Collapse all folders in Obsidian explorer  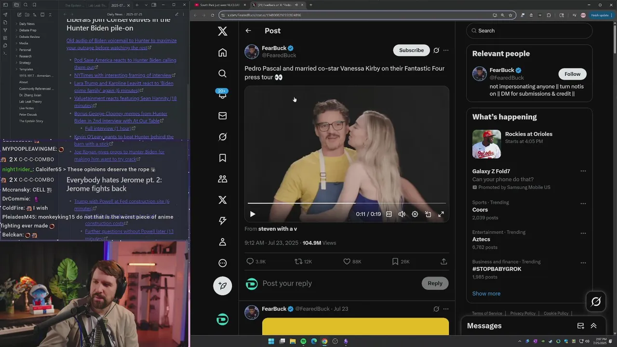coord(50,14)
